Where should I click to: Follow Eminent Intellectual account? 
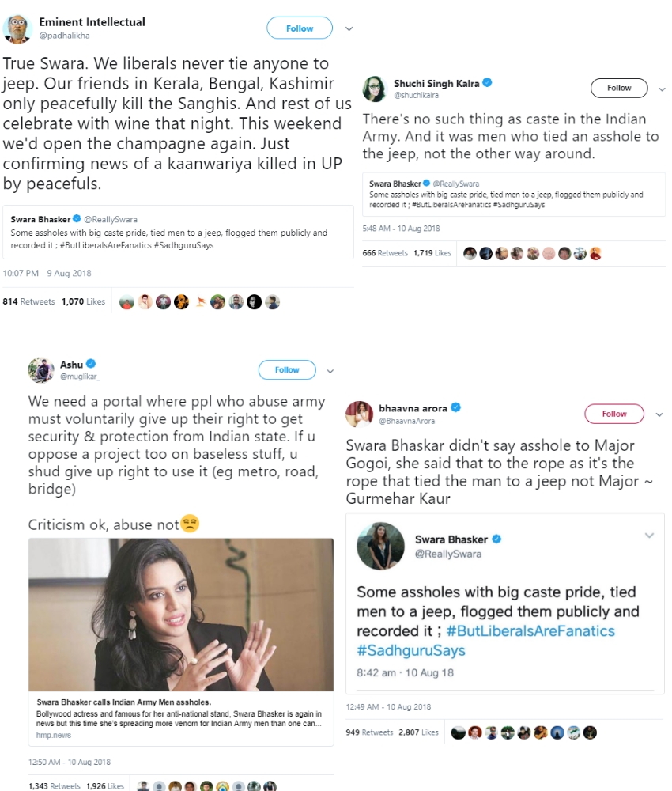click(x=300, y=28)
